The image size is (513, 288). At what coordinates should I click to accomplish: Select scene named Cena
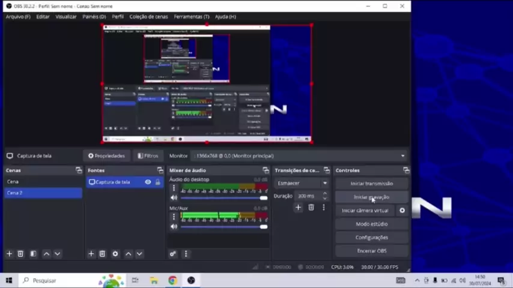coord(43,182)
